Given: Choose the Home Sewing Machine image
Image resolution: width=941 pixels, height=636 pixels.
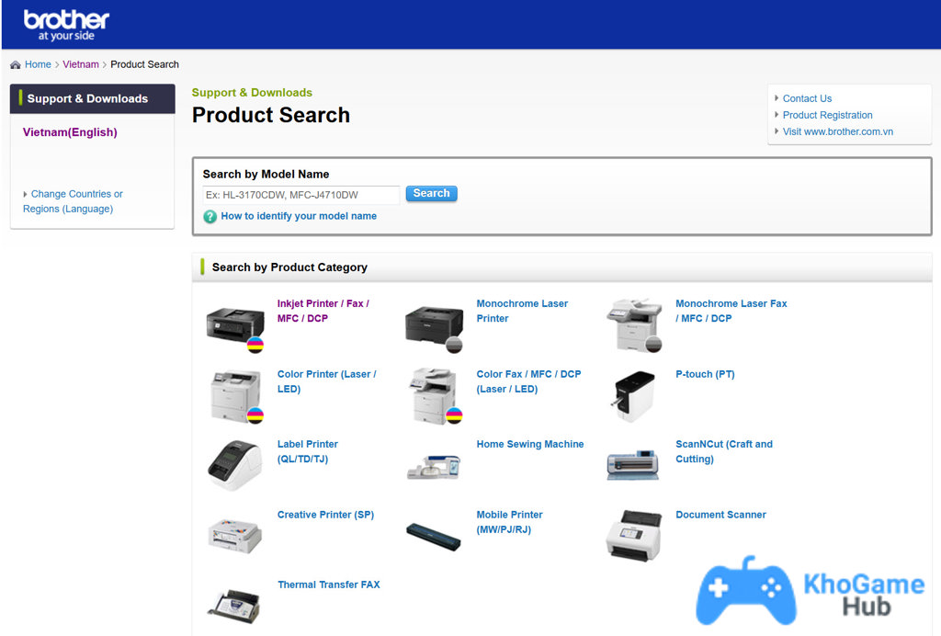Looking at the screenshot, I should (x=434, y=465).
